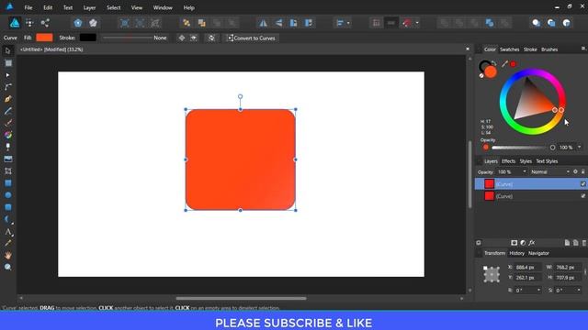Switch to the Navigator tab
Screen dimensions: 588x330
(x=538, y=253)
